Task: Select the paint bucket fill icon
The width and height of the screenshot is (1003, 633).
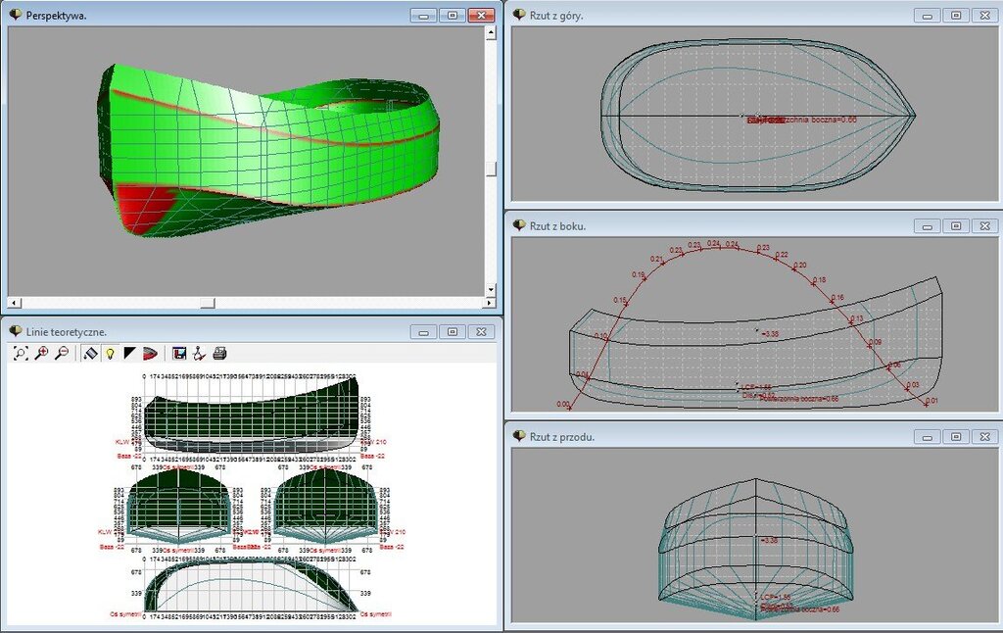Action: click(89, 353)
